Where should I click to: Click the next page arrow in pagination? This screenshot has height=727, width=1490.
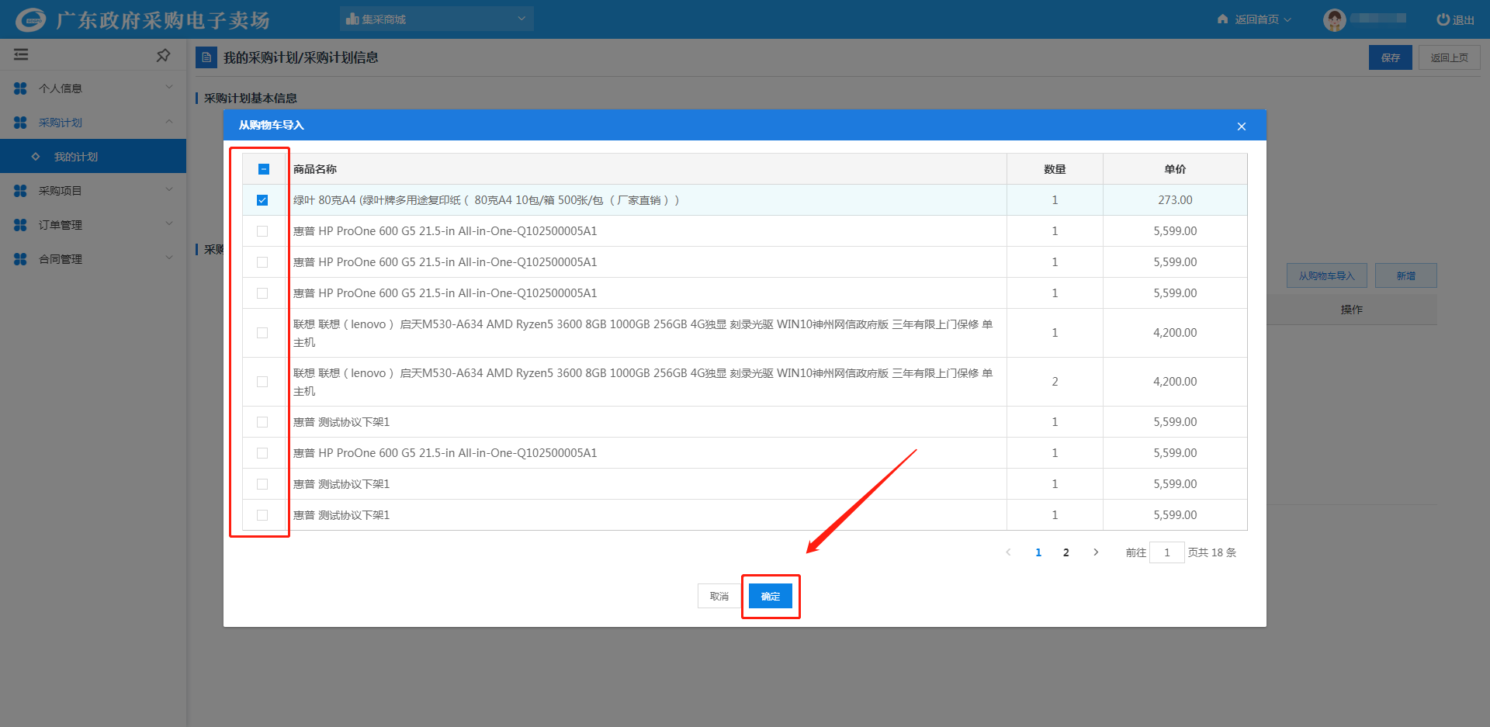click(x=1096, y=552)
